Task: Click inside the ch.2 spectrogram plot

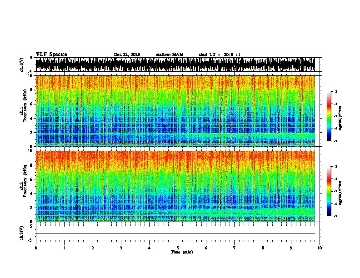Action: click(175, 186)
